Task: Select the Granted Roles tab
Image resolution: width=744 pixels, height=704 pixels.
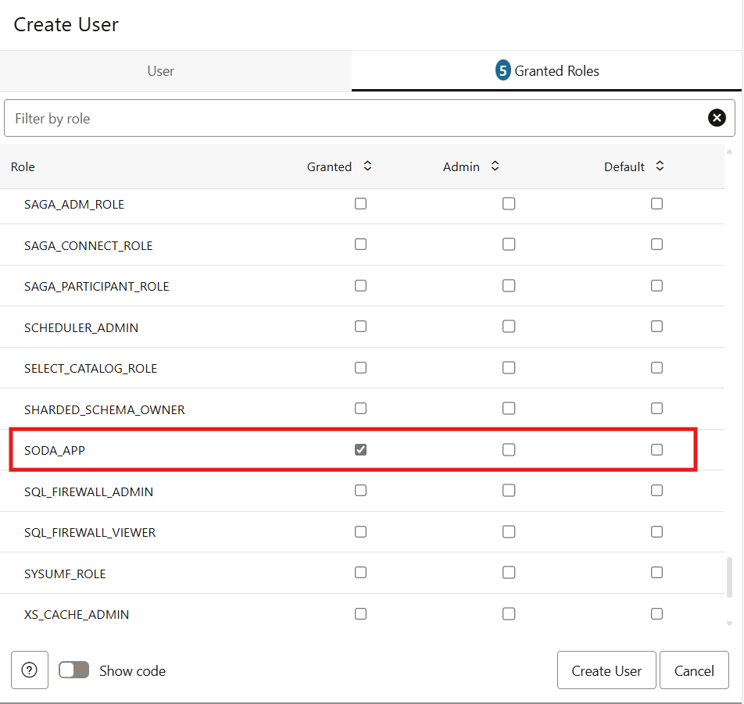Action: pyautogui.click(x=547, y=71)
